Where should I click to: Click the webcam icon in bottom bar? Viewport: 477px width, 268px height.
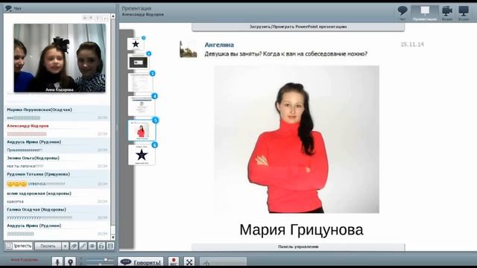[x=70, y=261]
